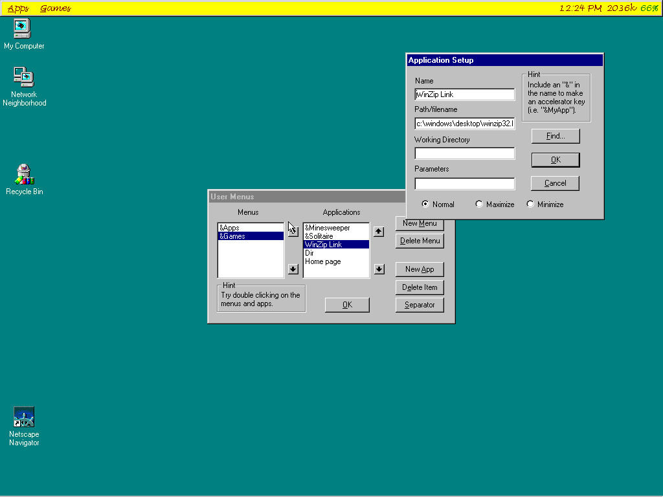
Task: Move WinZip Link up in Applications list
Action: (379, 232)
